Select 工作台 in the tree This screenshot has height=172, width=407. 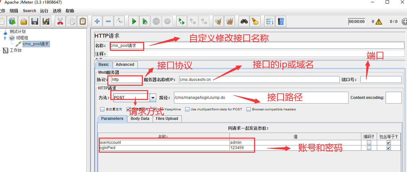[15, 50]
